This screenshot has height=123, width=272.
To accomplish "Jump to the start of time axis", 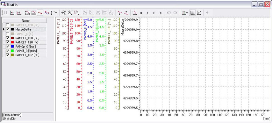I will click(x=141, y=13).
